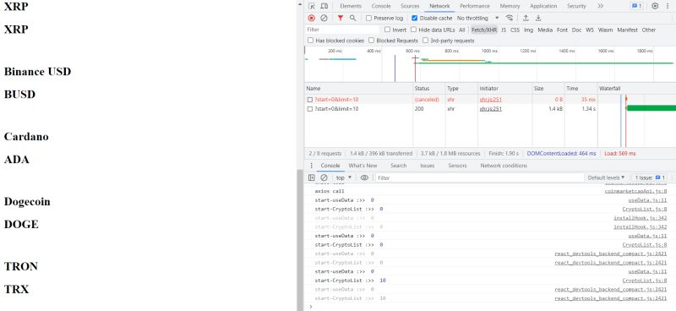Focus the console Filter input
Image resolution: width=676 pixels, height=311 pixels.
tap(479, 177)
